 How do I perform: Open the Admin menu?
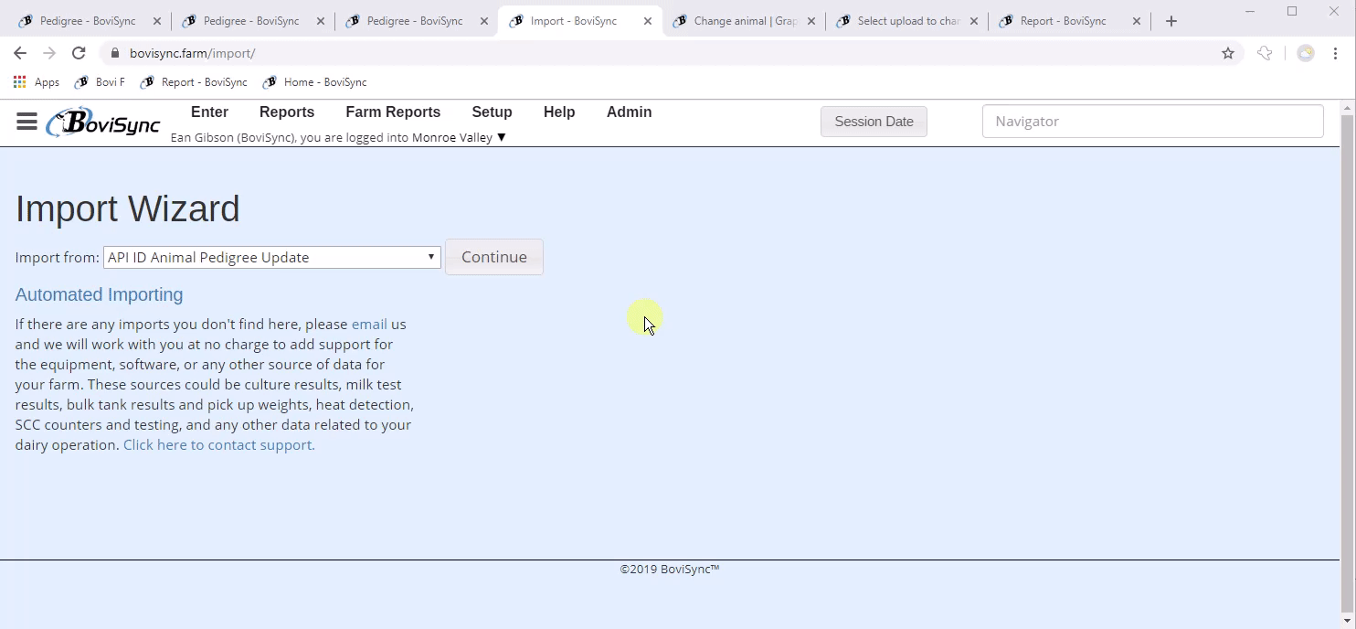pyautogui.click(x=629, y=112)
